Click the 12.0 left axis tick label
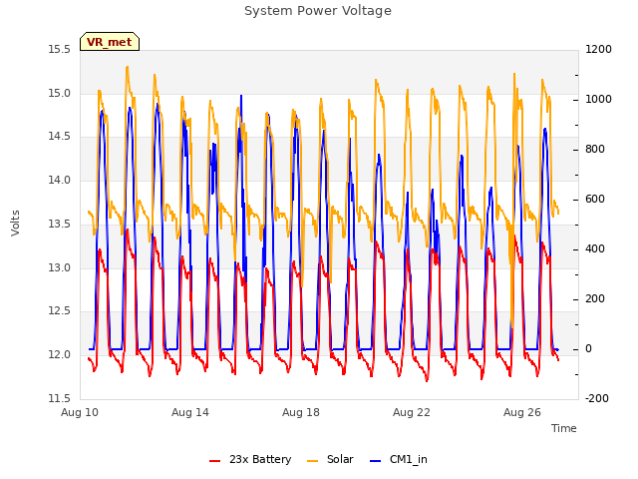 [60, 355]
